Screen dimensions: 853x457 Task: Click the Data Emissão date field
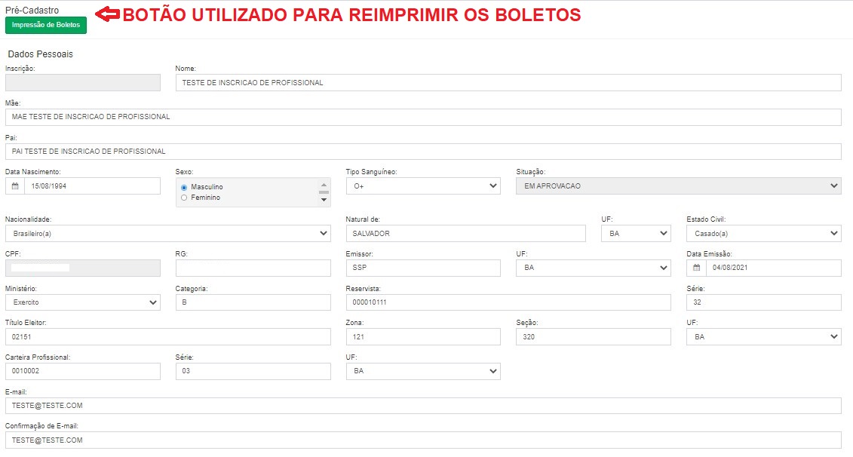click(x=774, y=268)
